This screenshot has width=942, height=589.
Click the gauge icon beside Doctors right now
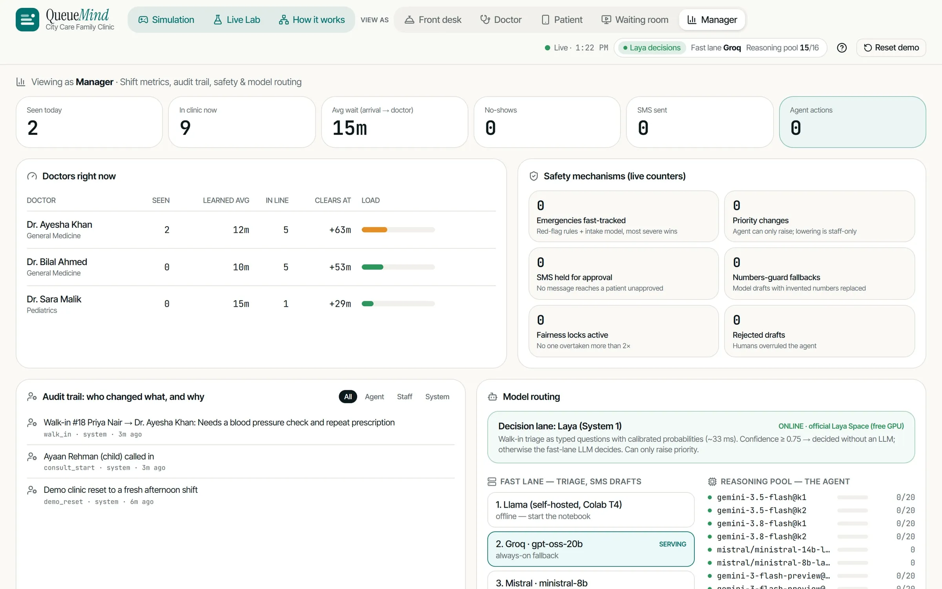[32, 176]
